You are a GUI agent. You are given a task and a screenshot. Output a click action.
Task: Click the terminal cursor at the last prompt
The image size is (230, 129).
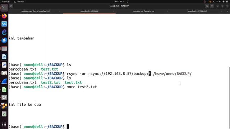[x=68, y=126]
